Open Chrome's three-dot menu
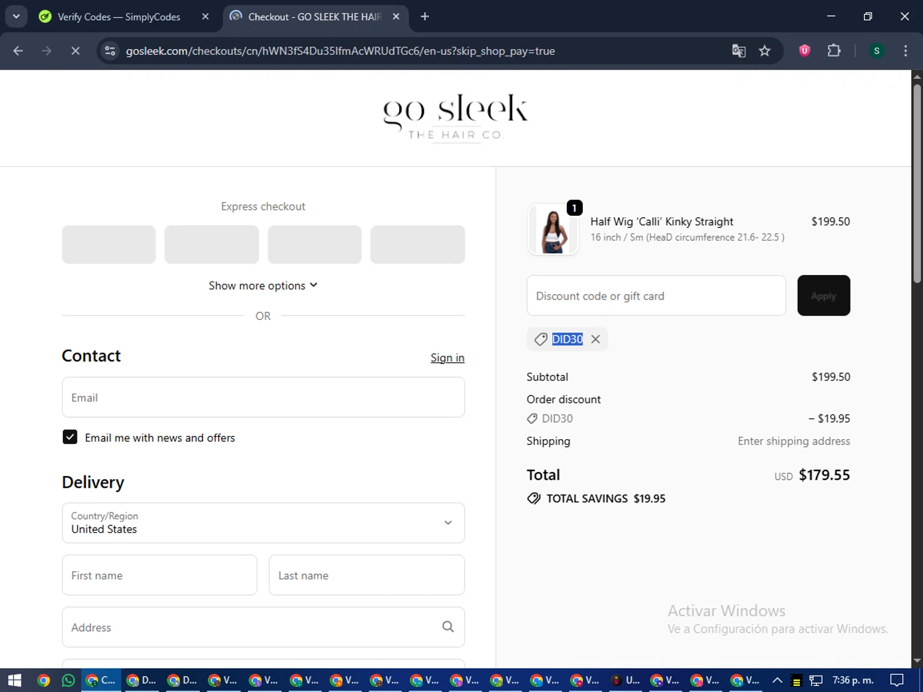923x692 pixels. (905, 51)
